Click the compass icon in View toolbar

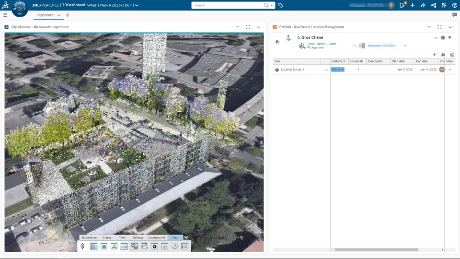(x=174, y=246)
